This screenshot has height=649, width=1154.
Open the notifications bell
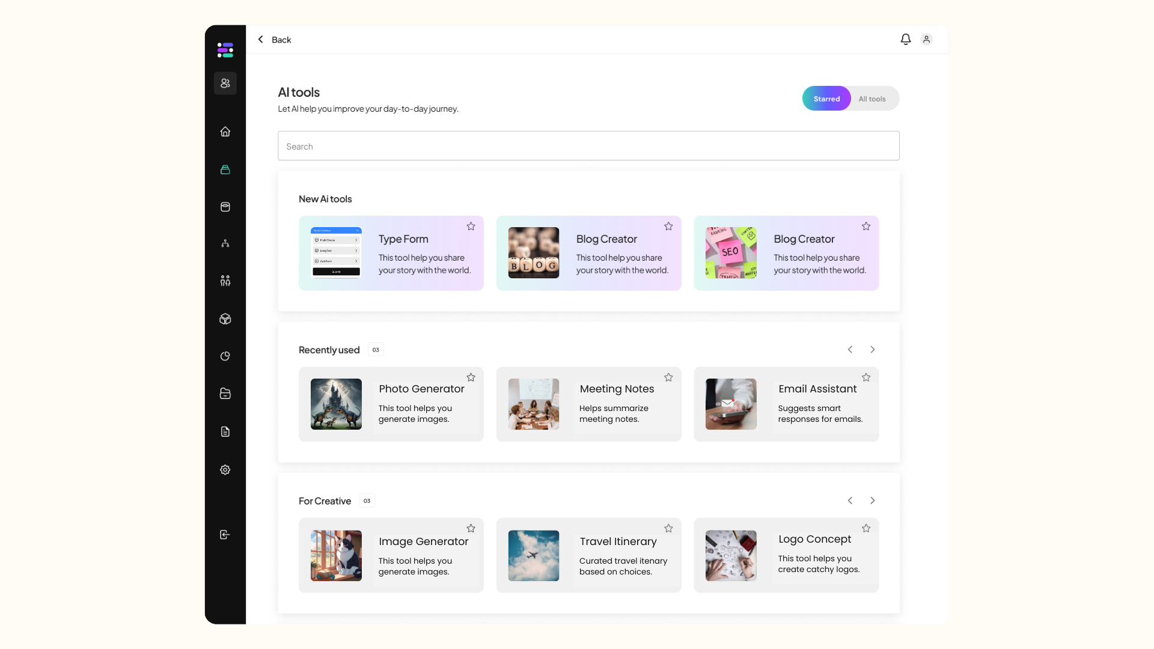tap(906, 39)
